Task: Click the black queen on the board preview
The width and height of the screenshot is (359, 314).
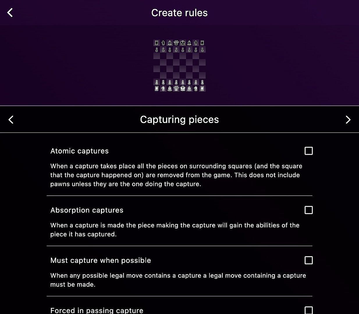Action: point(176,43)
